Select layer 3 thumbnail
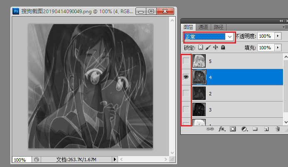The width and height of the screenshot is (288, 167). click(x=199, y=109)
